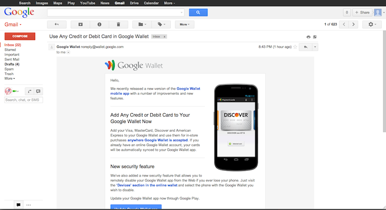Click the Archive icon in the toolbar
Viewport: 386px width, 210px height.
(x=80, y=24)
